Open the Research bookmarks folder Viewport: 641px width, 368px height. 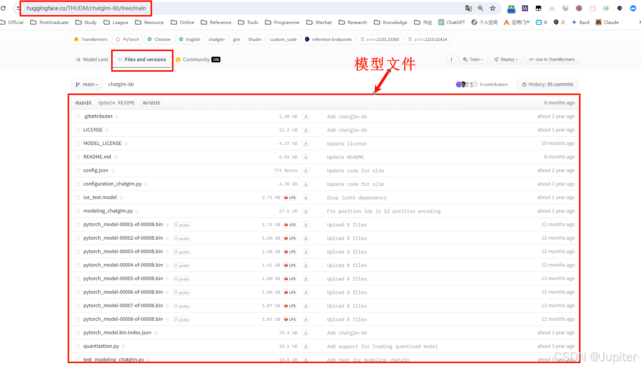(353, 23)
